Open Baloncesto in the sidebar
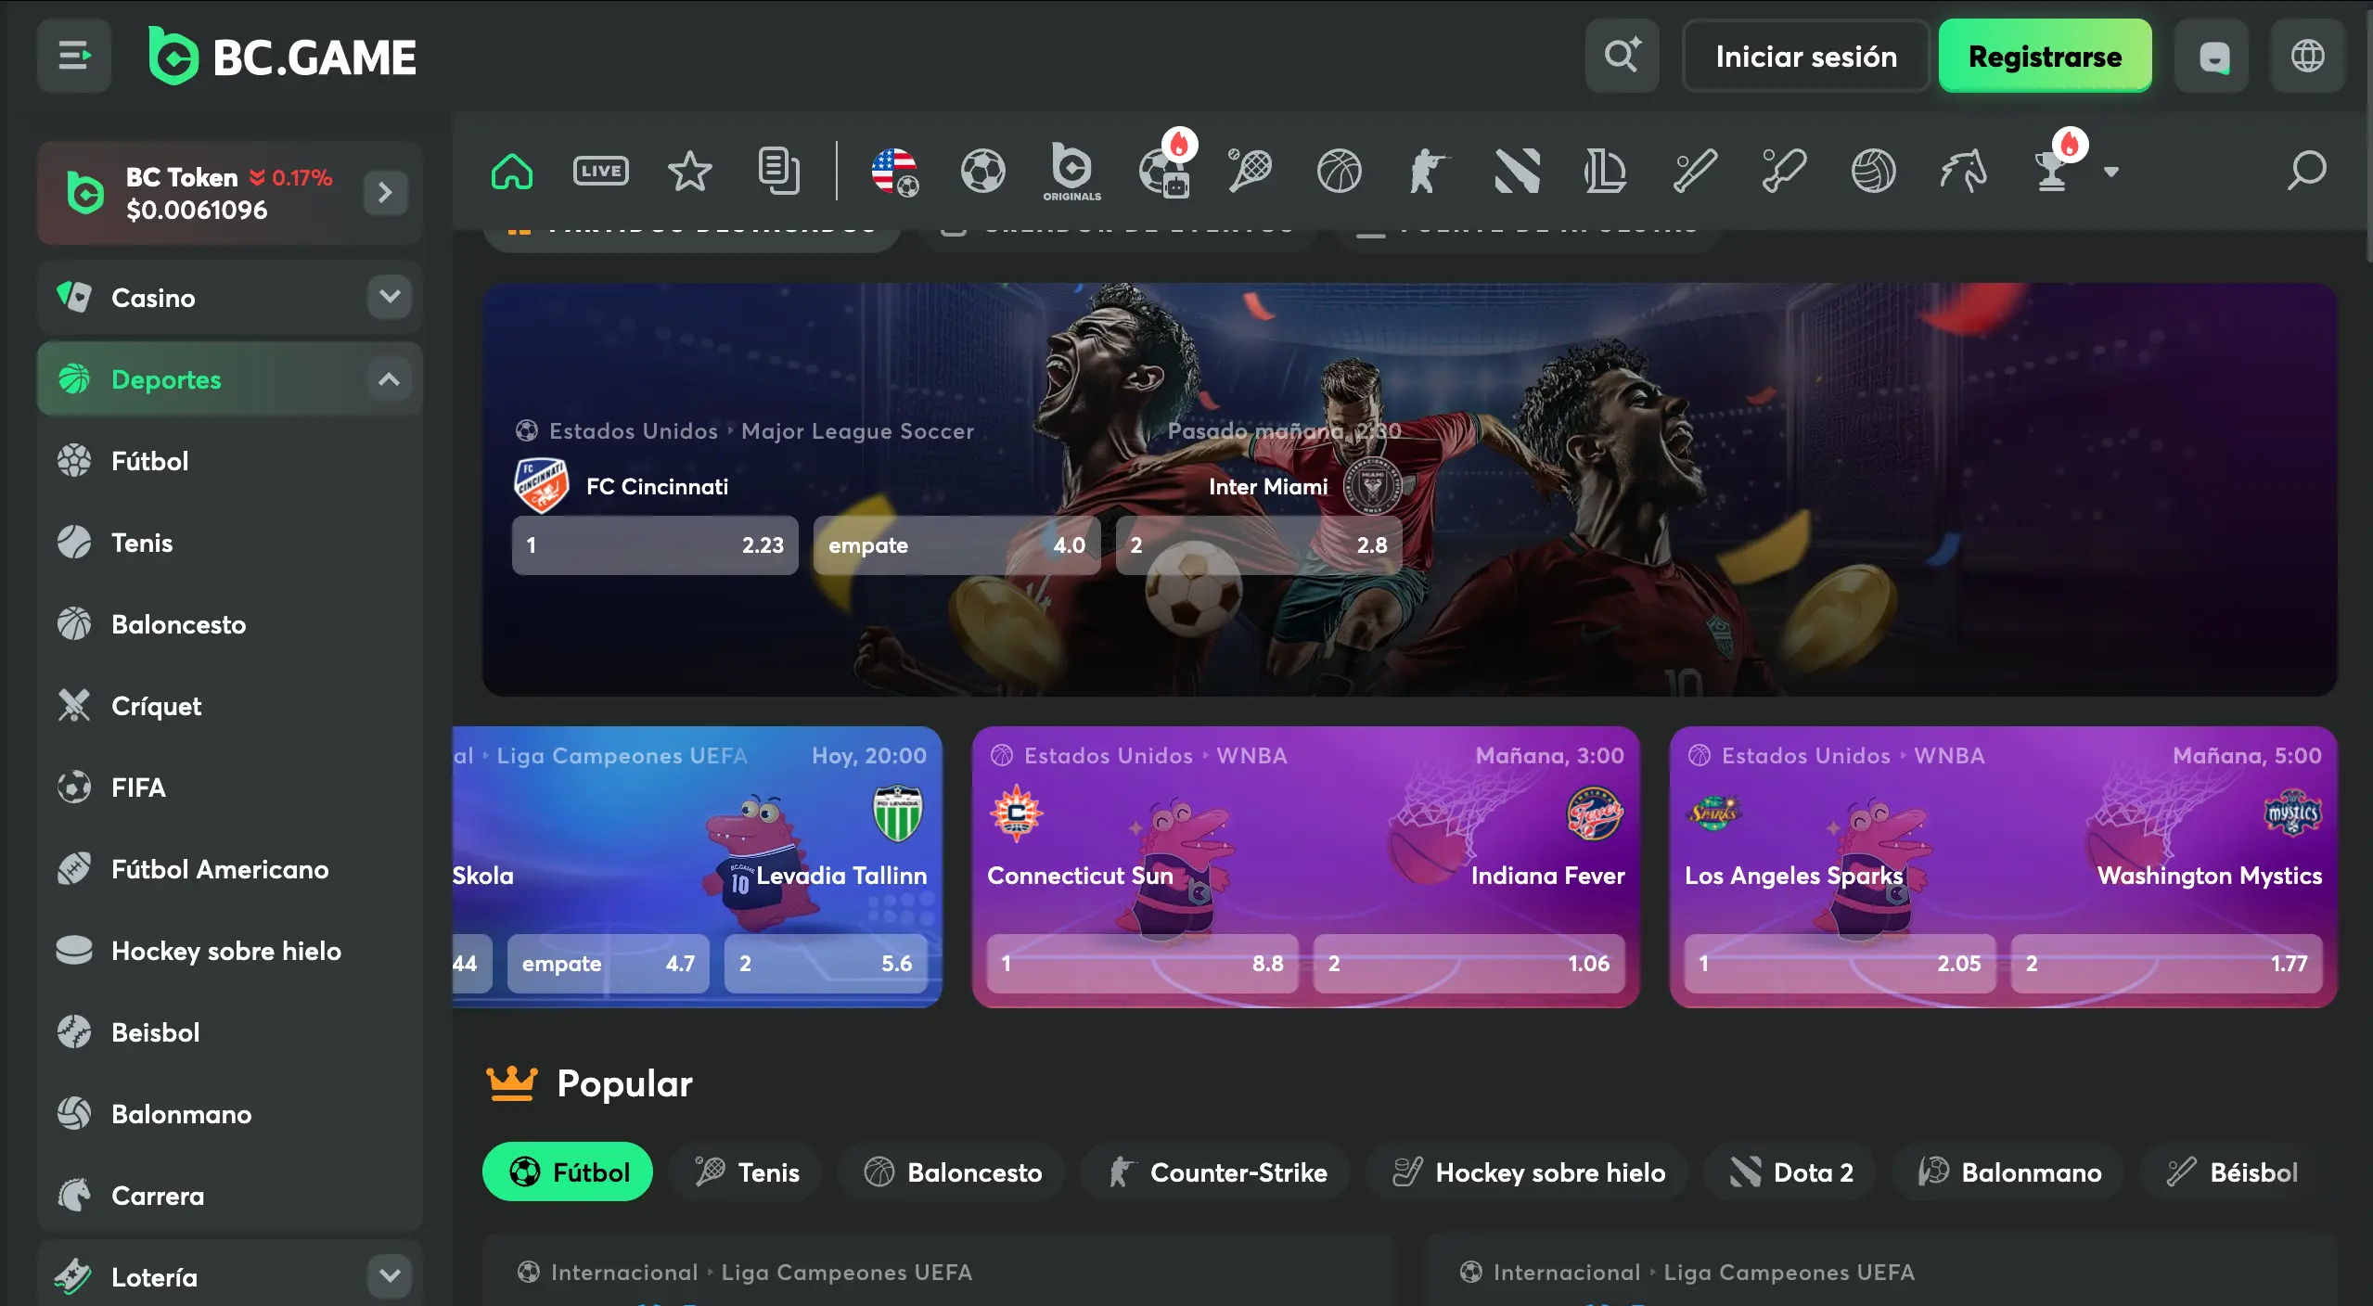The height and width of the screenshot is (1306, 2373). pyautogui.click(x=230, y=624)
